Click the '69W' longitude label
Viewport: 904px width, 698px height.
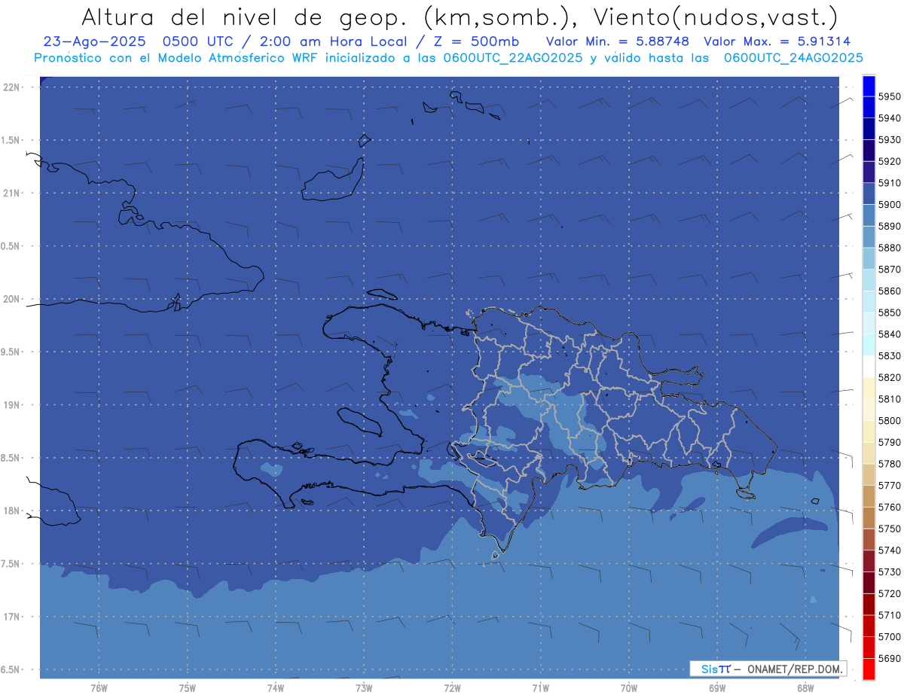coord(717,688)
